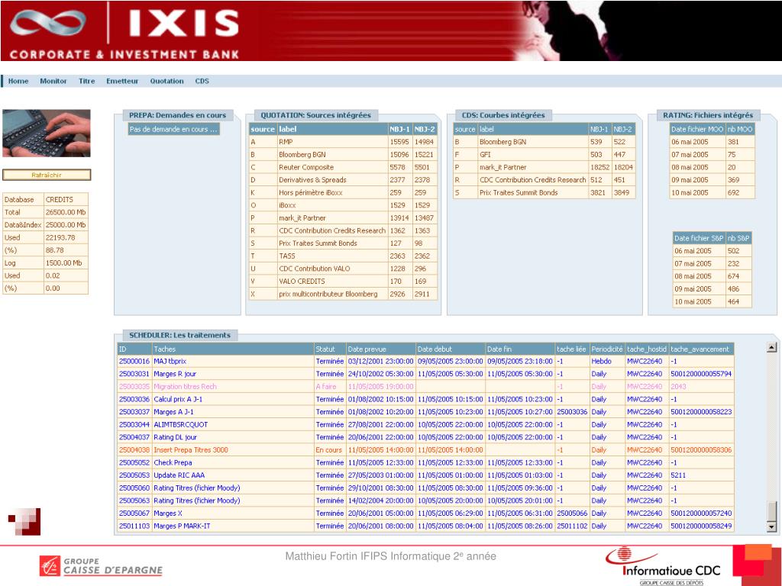Select Update RIC AAA task text

coord(179,475)
